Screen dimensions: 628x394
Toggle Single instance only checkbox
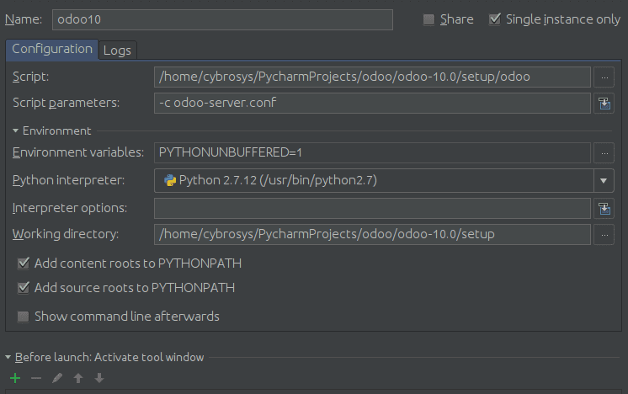pos(495,19)
